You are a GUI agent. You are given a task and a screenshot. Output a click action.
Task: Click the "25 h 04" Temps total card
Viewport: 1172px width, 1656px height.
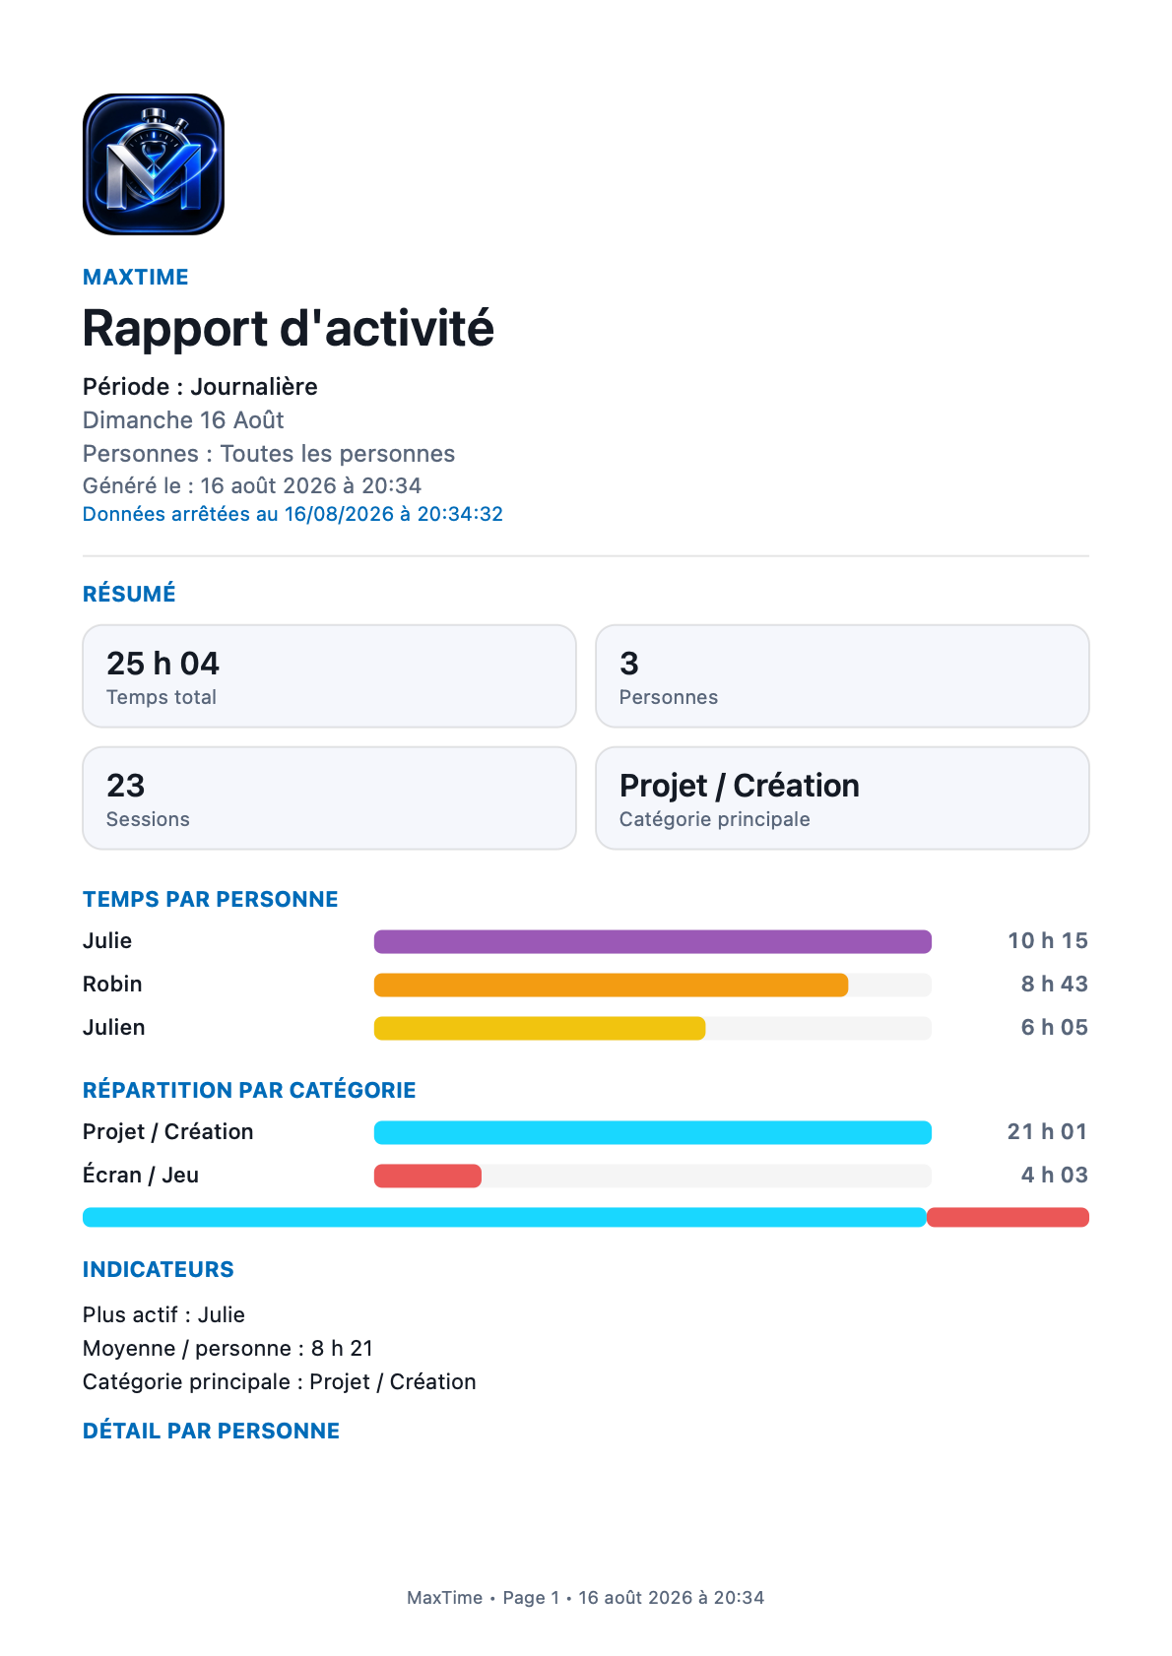(x=329, y=676)
